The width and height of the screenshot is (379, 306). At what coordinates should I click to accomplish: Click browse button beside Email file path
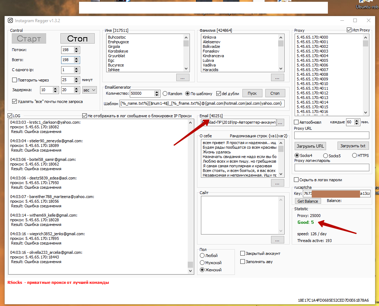[280, 123]
